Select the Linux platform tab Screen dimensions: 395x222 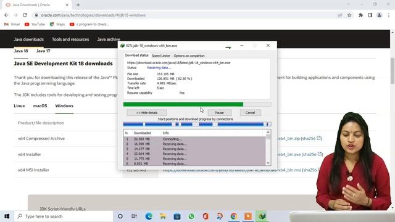point(19,105)
